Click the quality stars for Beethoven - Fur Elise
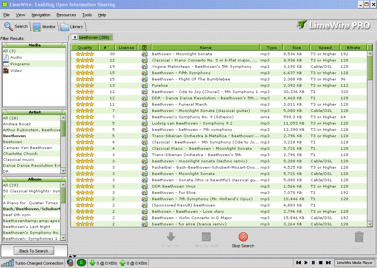Viewport: 377px width, 268px height. pyautogui.click(x=85, y=193)
